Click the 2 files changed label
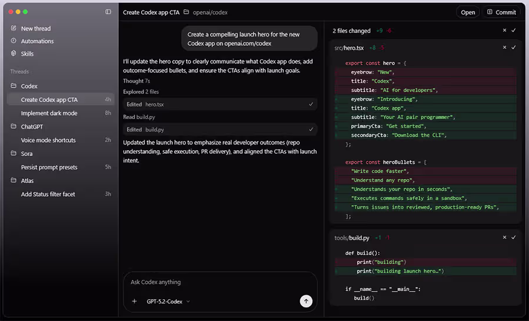This screenshot has height=321, width=529. pyautogui.click(x=351, y=31)
